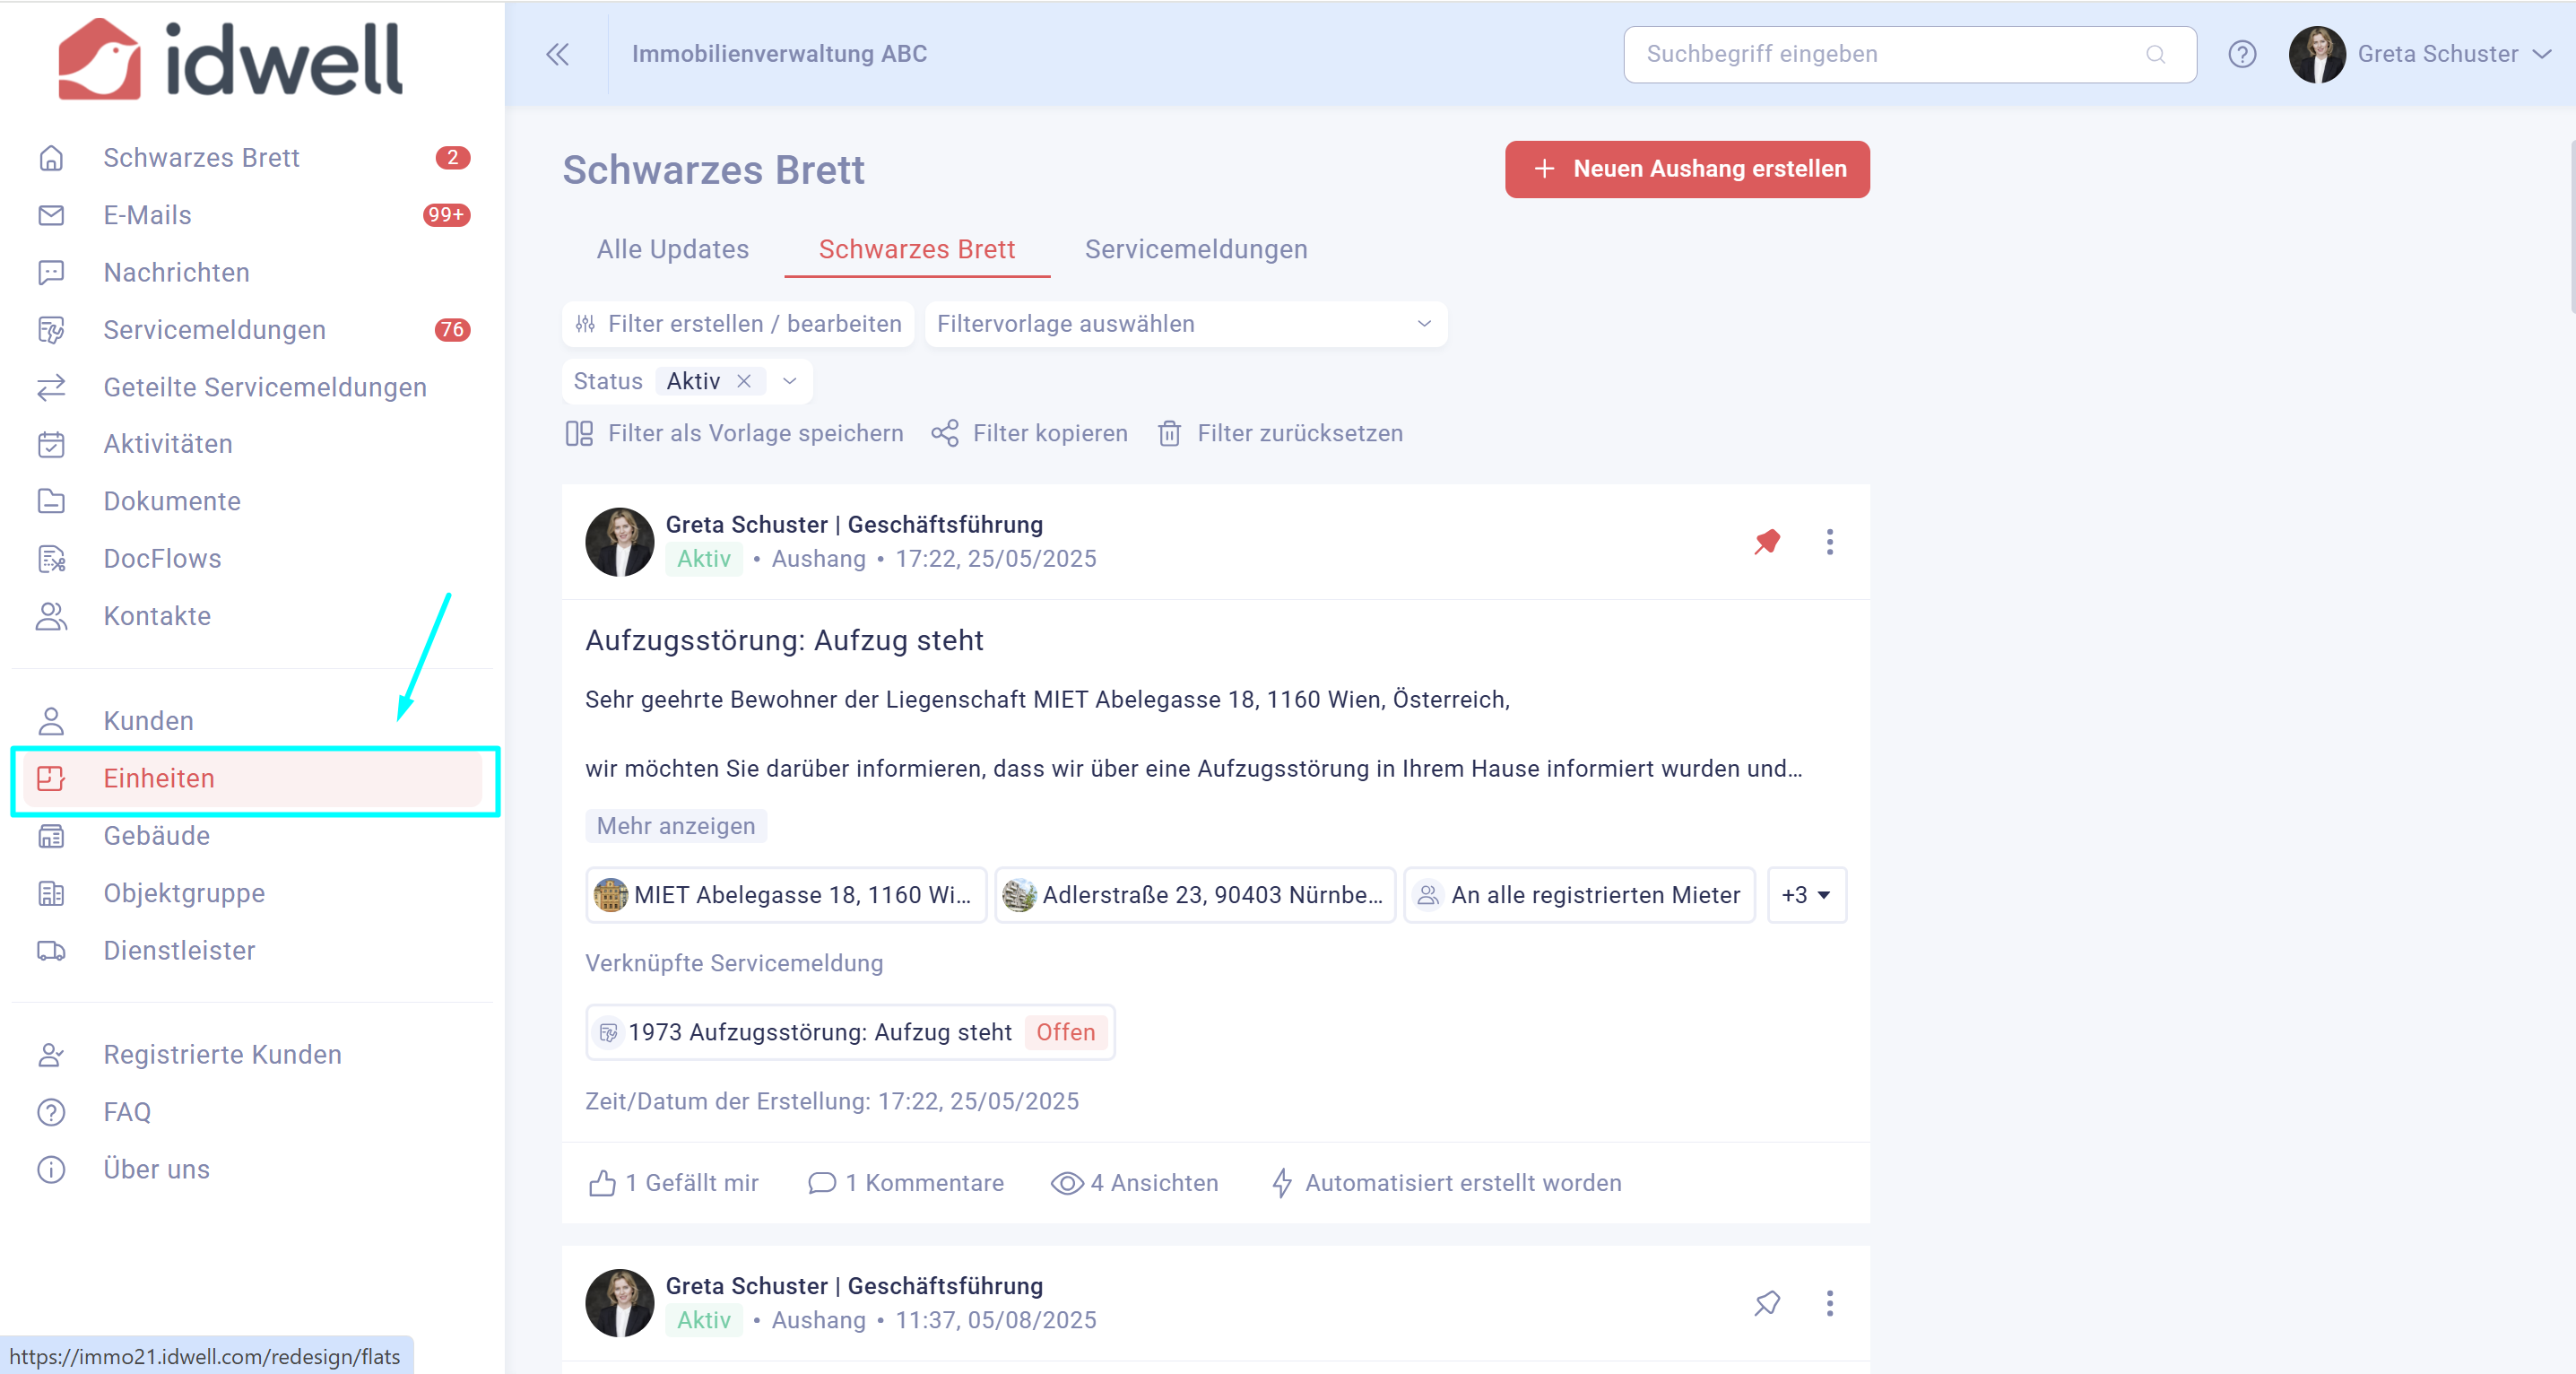This screenshot has height=1374, width=2576.
Task: Open Schwarzes Brett in the sidebar
Action: click(252, 158)
